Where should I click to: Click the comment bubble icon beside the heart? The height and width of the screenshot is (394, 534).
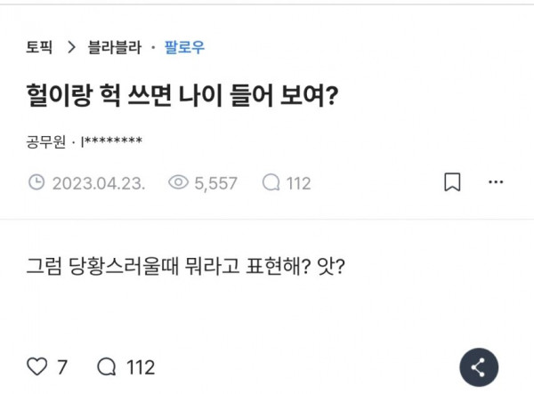(105, 366)
